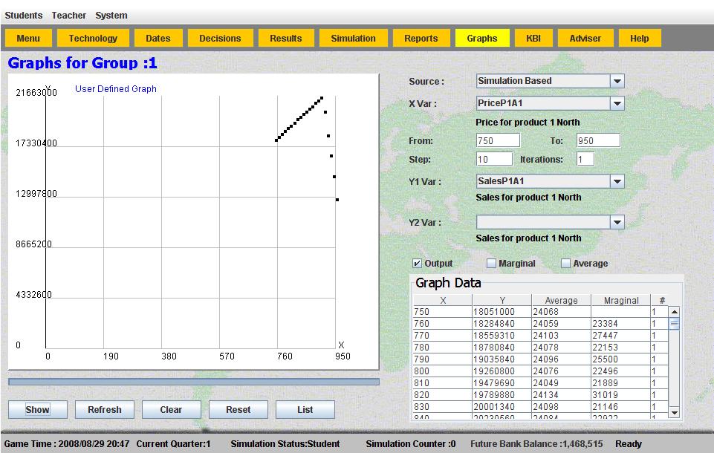Screen dimensions: 714x453
Task: Open the System menu
Action: [111, 16]
